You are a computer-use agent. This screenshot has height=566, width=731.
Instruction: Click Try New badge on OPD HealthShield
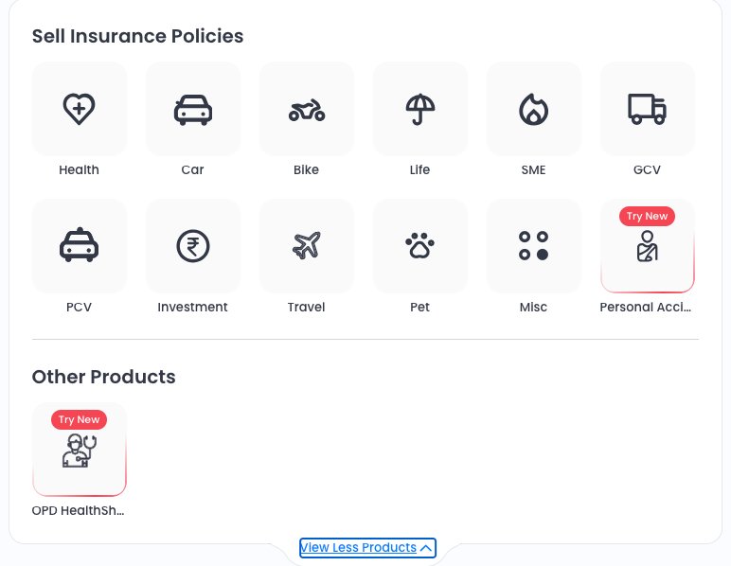[79, 419]
